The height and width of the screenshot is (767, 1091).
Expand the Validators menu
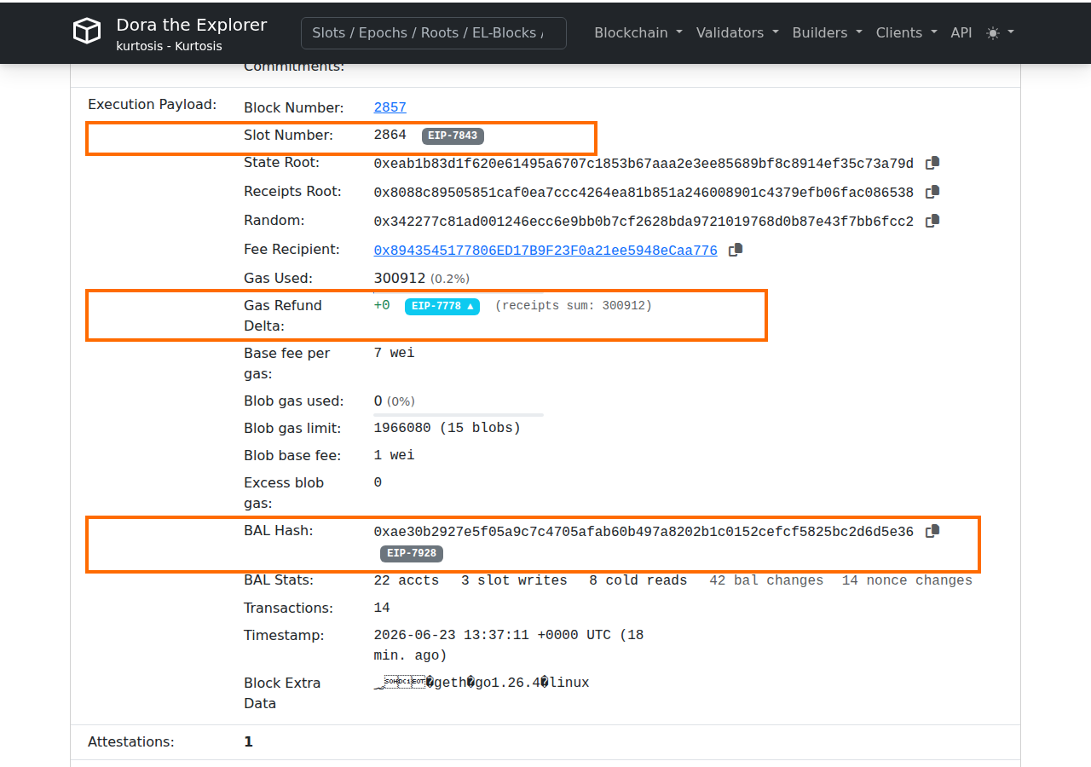pyautogui.click(x=737, y=32)
